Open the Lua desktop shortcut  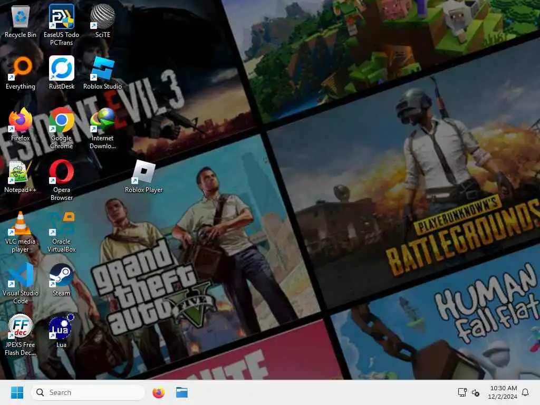point(61,332)
